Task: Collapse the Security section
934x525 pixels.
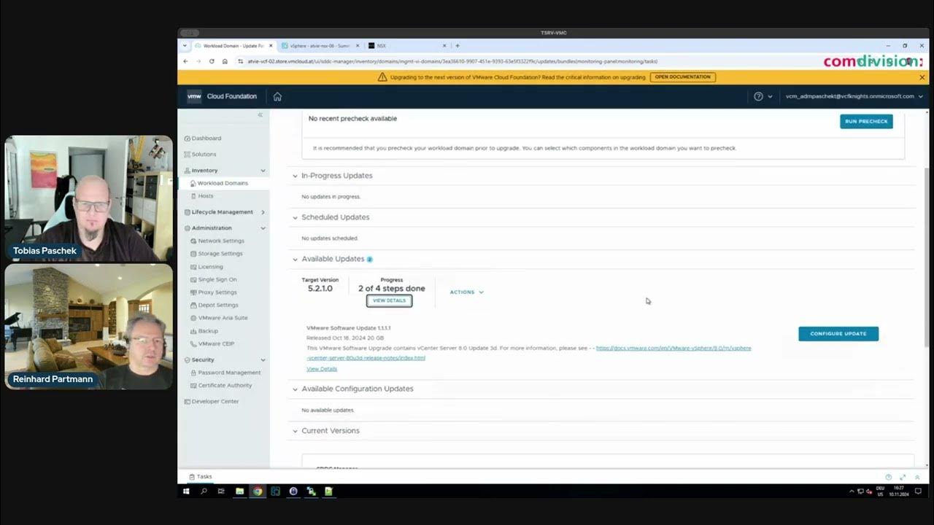Action: pos(263,359)
